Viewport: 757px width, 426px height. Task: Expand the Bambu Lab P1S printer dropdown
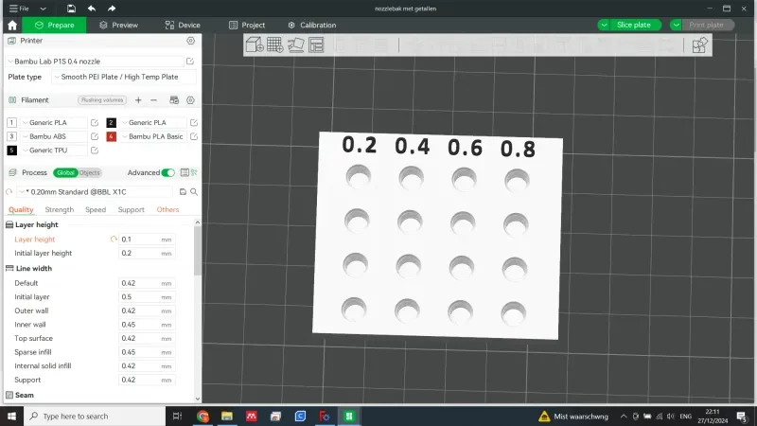click(95, 62)
